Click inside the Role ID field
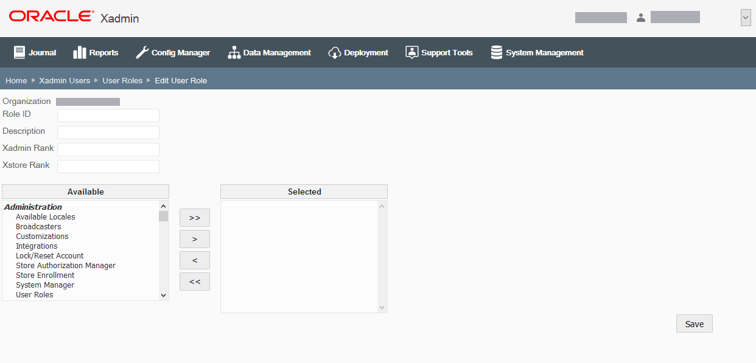Image resolution: width=756 pixels, height=363 pixels. pyautogui.click(x=108, y=115)
